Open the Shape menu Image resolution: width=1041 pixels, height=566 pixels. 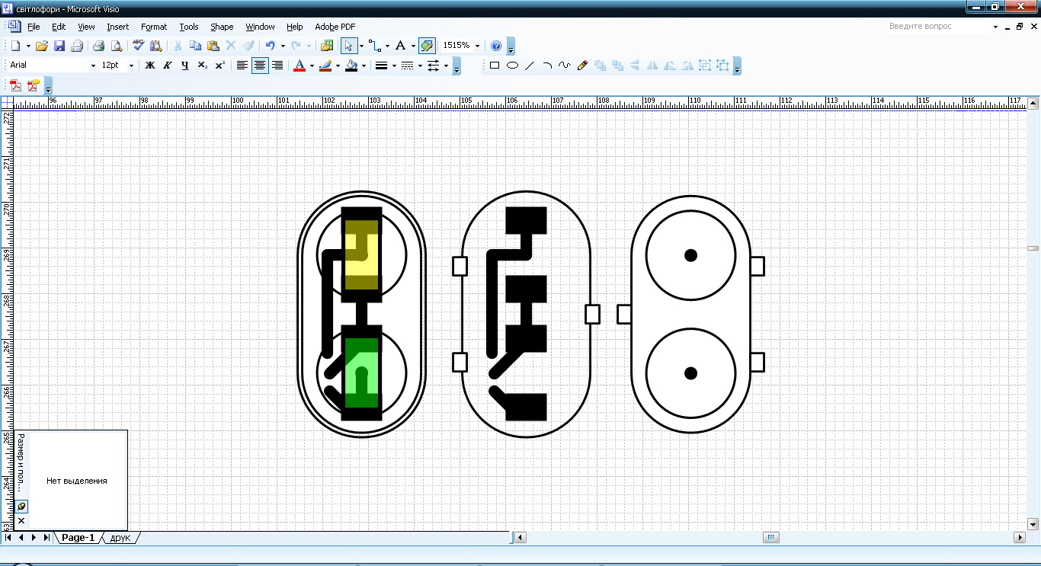coord(222,27)
